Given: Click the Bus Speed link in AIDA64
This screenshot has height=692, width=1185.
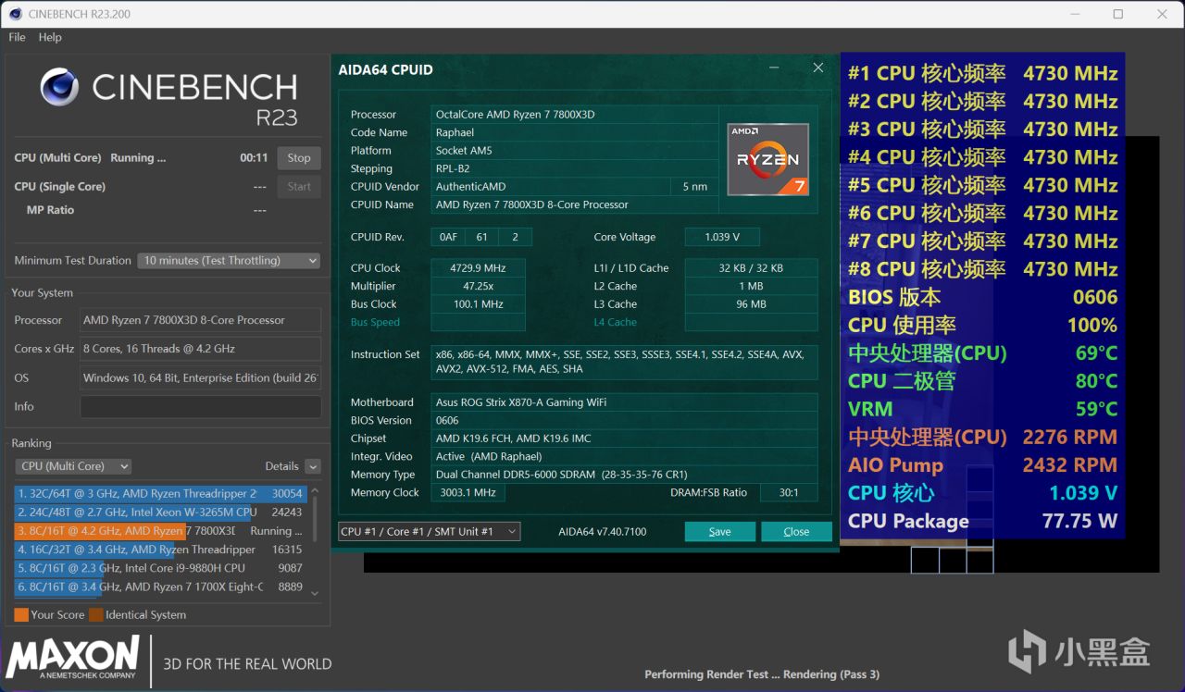Looking at the screenshot, I should coord(375,323).
